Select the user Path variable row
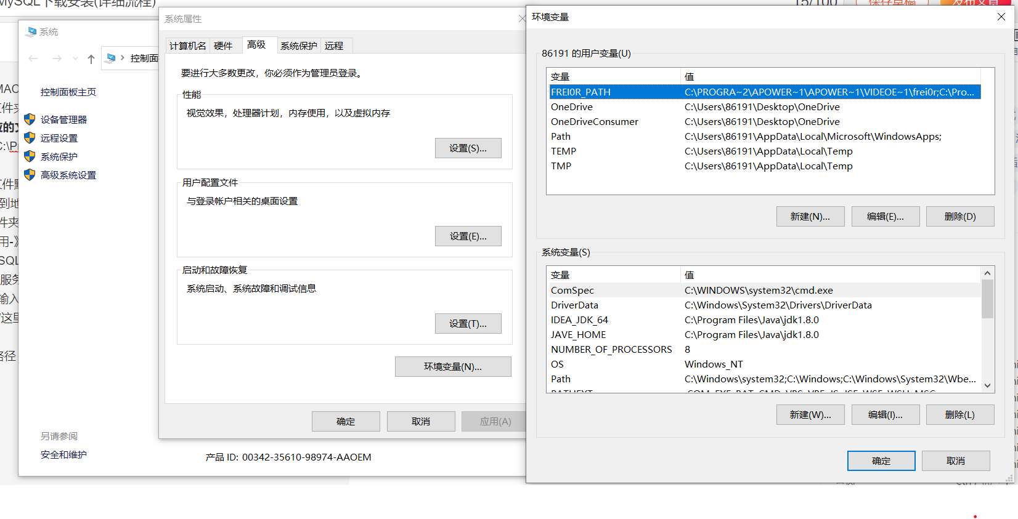The width and height of the screenshot is (1018, 519). (x=765, y=137)
